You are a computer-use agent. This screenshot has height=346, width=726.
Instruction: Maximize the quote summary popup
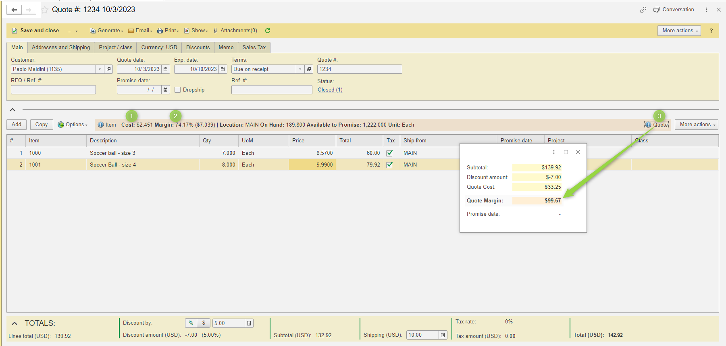click(566, 152)
